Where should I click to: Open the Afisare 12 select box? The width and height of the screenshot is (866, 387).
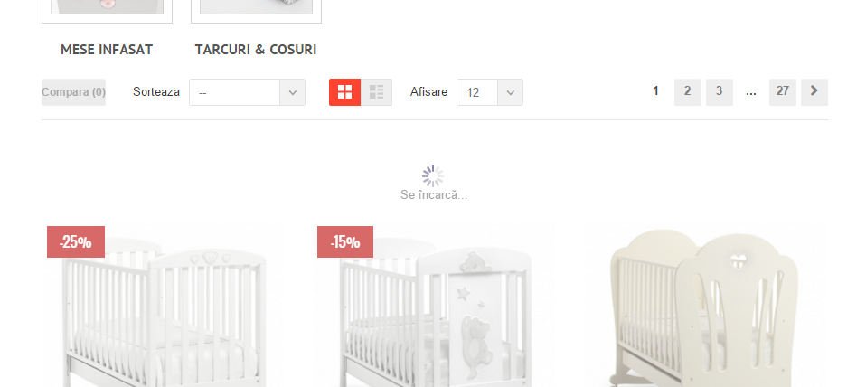[489, 92]
